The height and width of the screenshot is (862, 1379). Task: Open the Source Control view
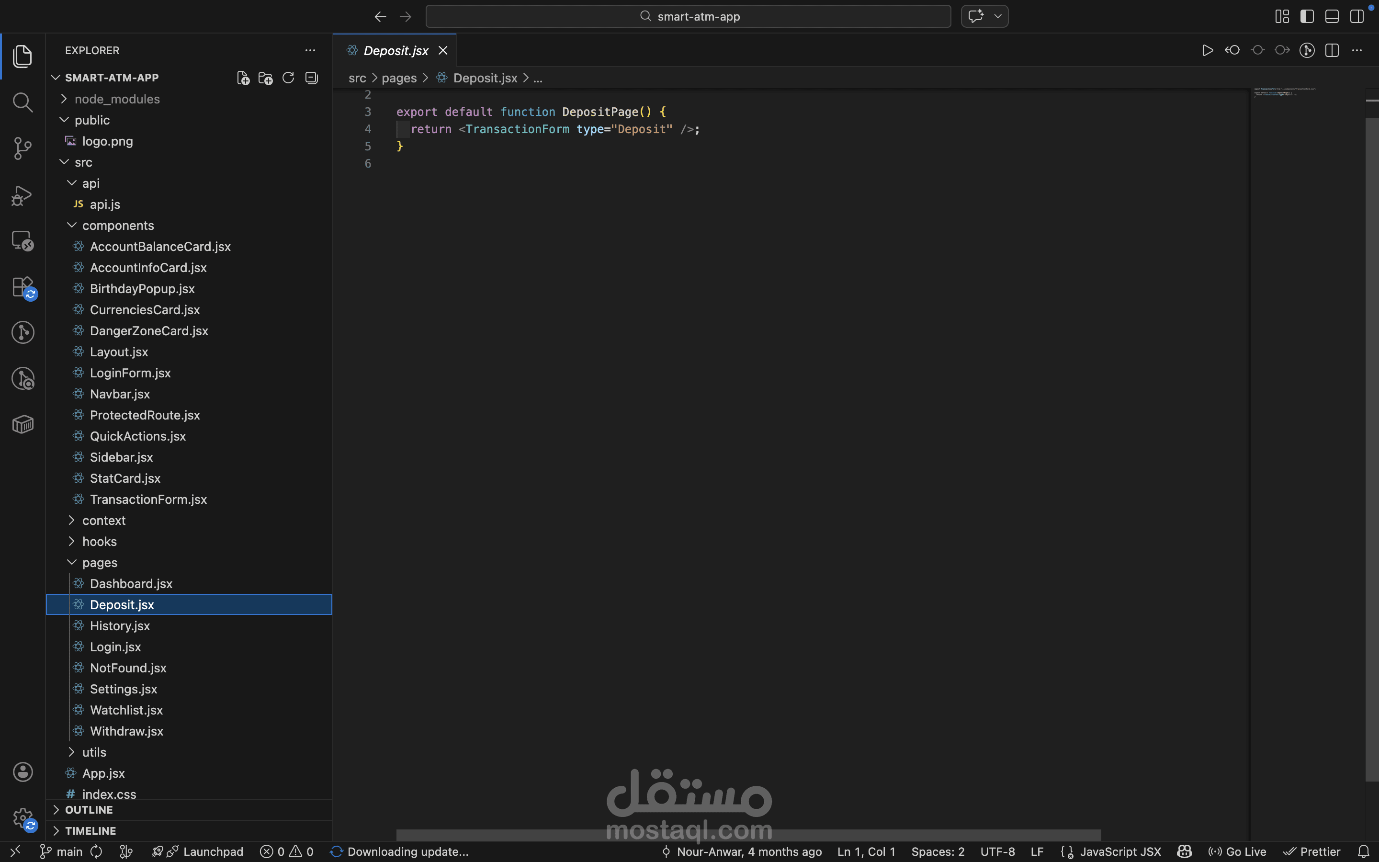[x=22, y=148]
